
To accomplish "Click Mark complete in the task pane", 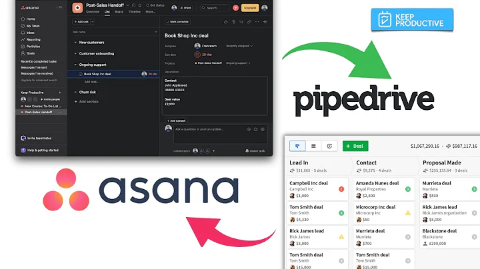I will [177, 22].
